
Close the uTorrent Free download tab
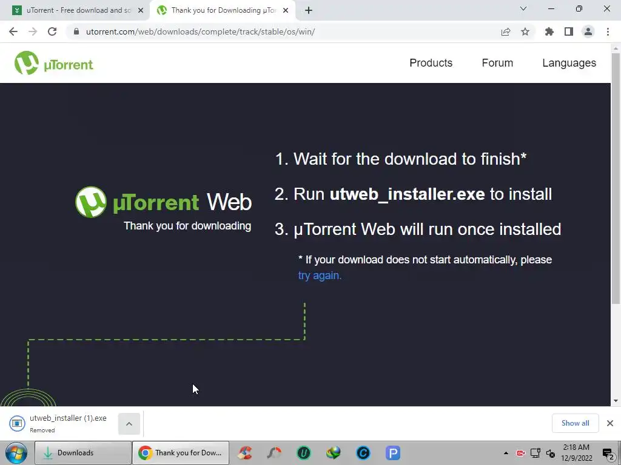141,11
